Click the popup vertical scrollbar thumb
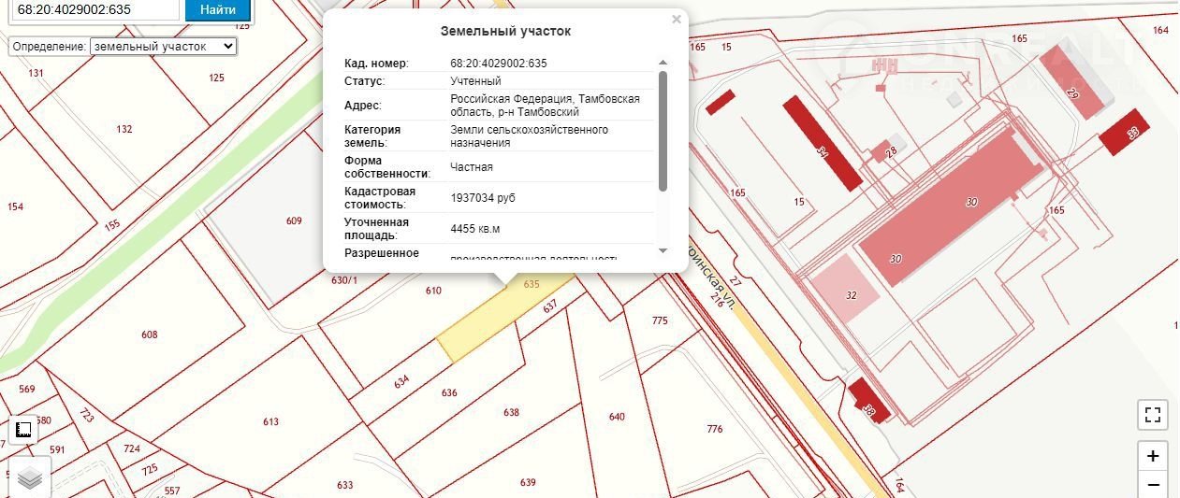Image resolution: width=1180 pixels, height=498 pixels. click(663, 131)
